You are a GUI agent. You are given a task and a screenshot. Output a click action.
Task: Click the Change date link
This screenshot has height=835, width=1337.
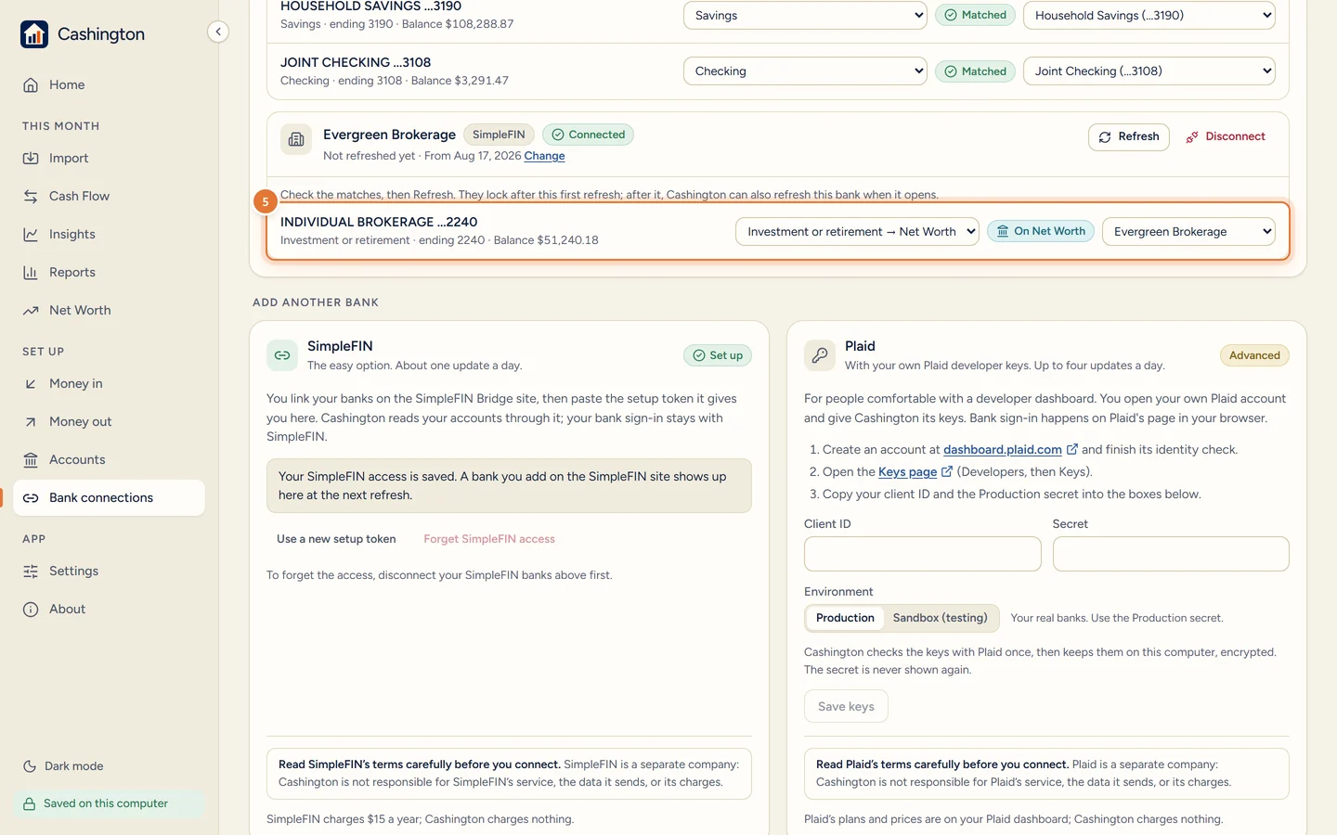pyautogui.click(x=544, y=156)
